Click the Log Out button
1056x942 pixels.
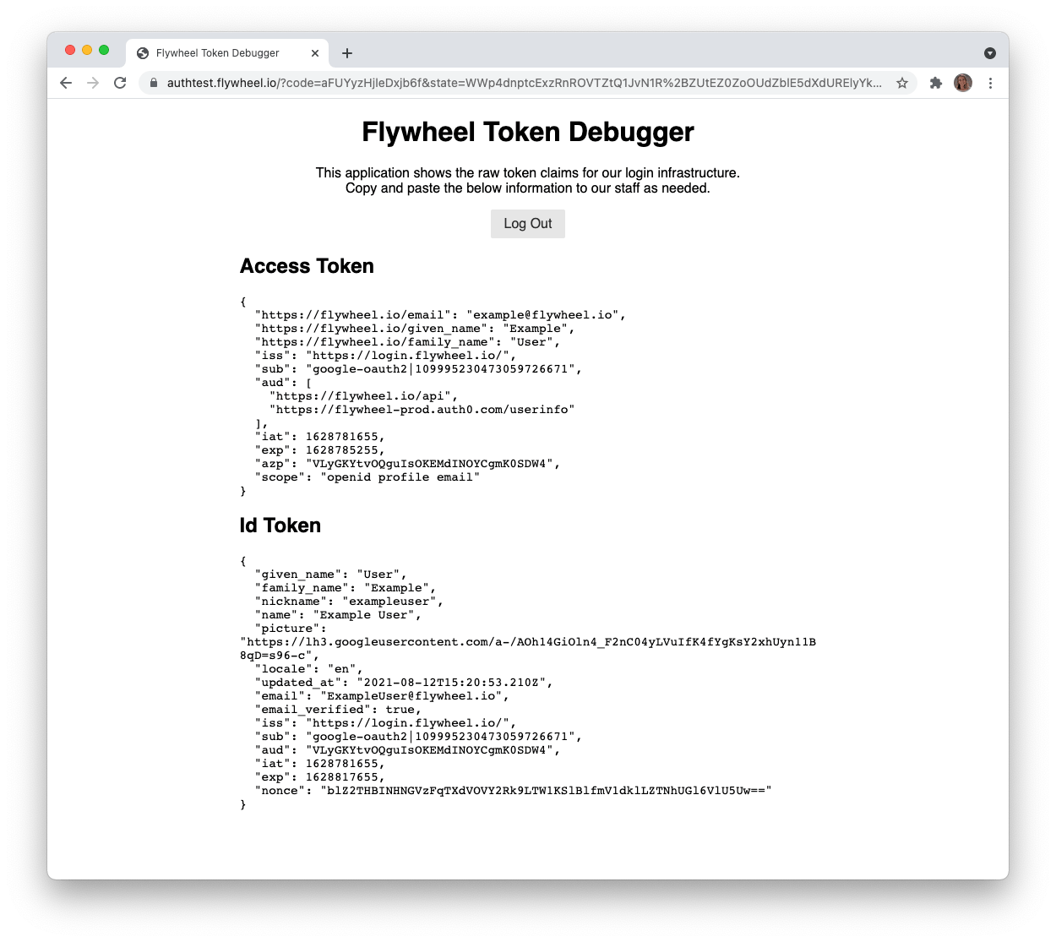(x=527, y=223)
